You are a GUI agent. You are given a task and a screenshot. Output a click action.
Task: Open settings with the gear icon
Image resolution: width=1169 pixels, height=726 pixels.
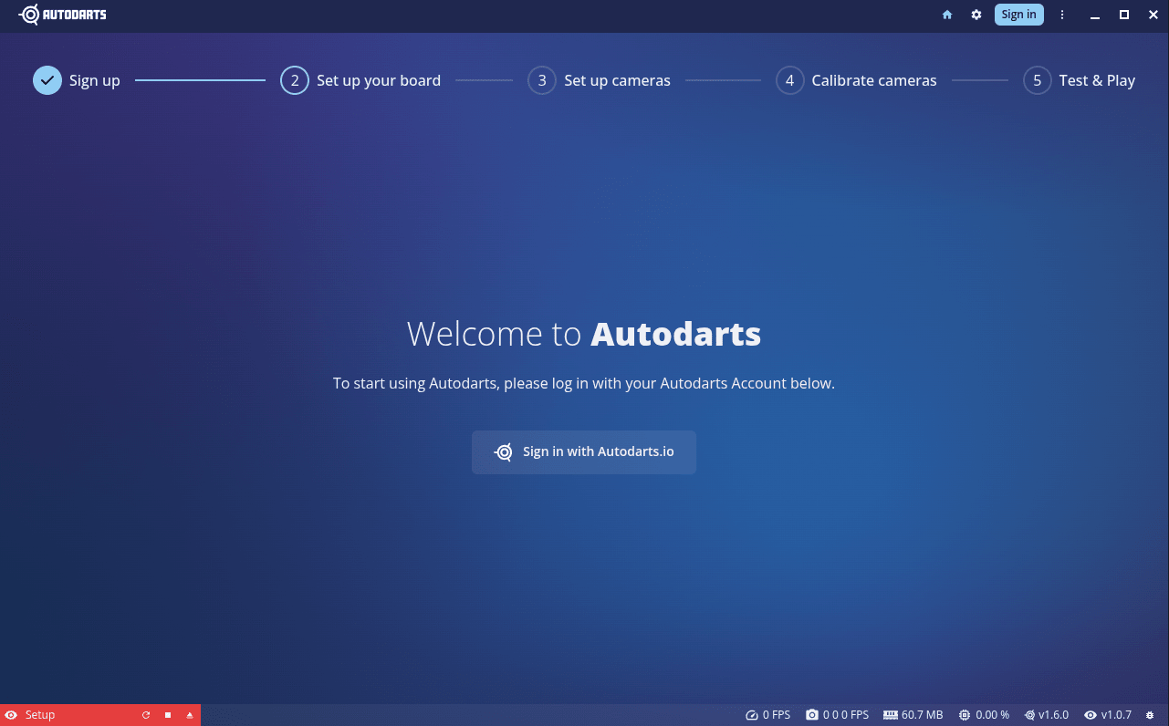coord(976,15)
